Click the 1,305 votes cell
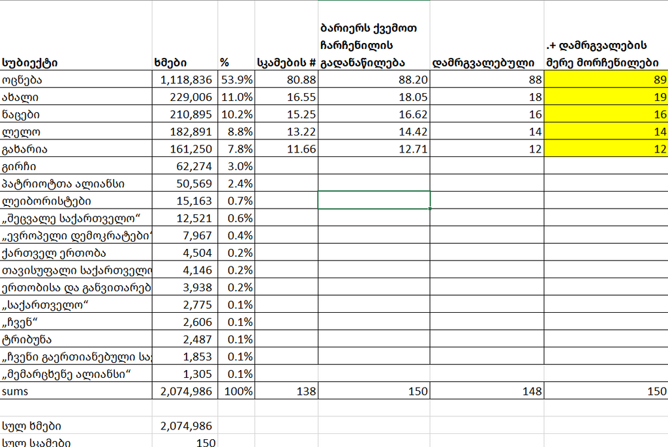668x447 pixels. pos(185,374)
